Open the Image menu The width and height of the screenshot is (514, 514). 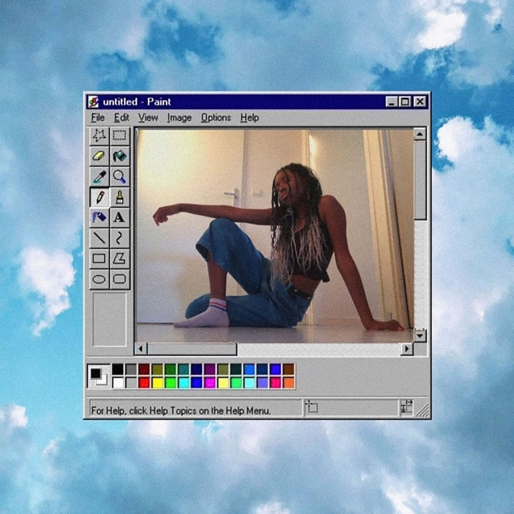(x=179, y=117)
